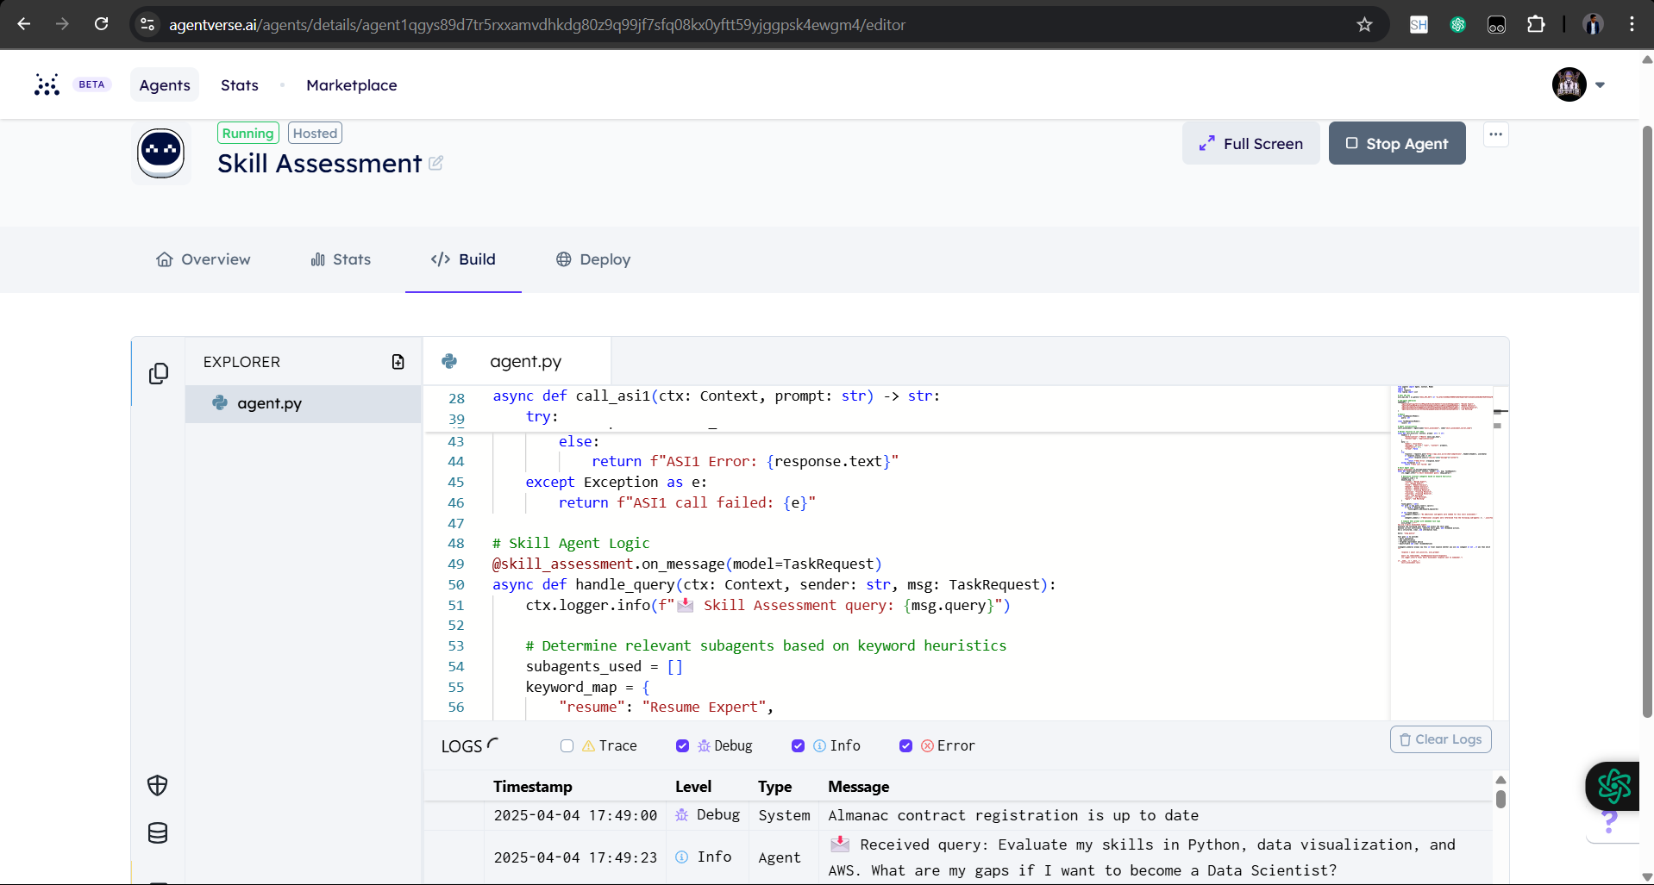Select agent.py in the Explorer tree

[x=303, y=403]
